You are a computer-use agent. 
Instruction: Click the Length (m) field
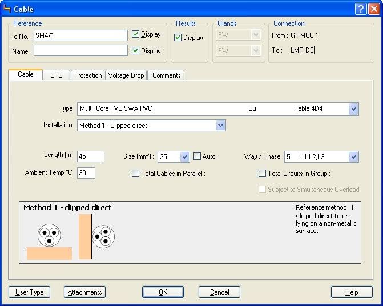[91, 156]
